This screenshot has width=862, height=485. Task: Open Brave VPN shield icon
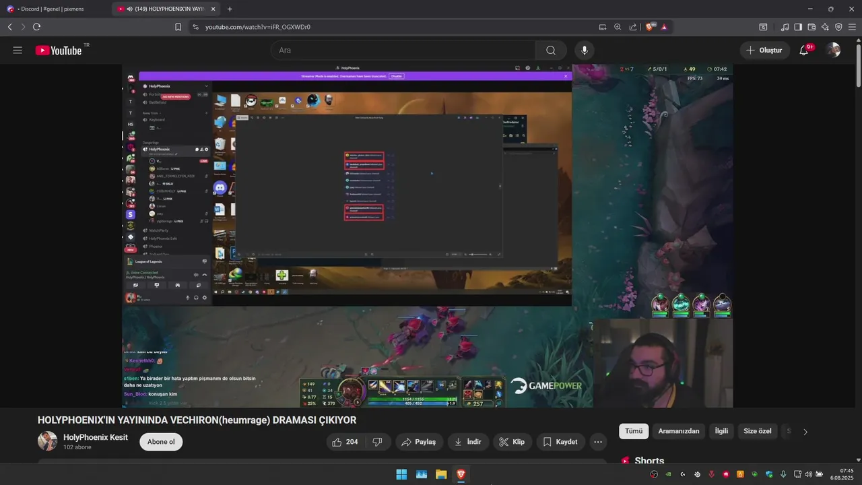(838, 27)
